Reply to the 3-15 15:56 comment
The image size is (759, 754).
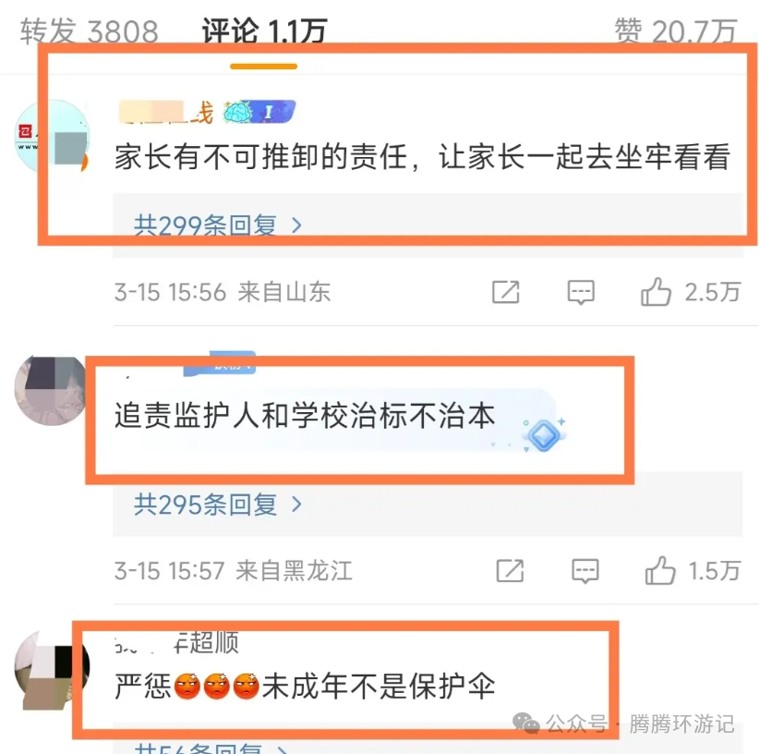pyautogui.click(x=581, y=292)
